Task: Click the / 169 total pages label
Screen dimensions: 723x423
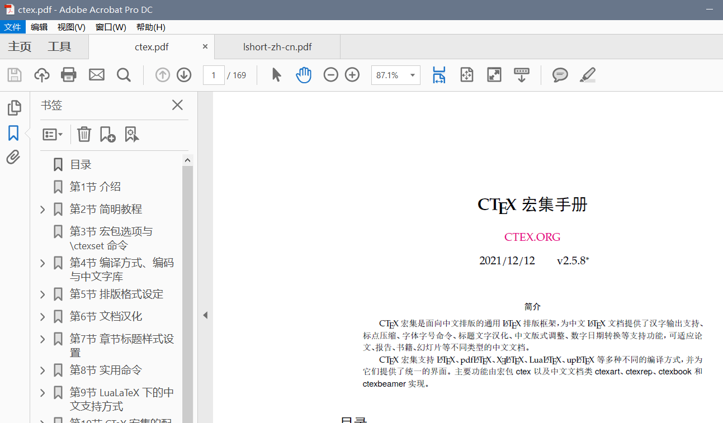Action: click(237, 75)
